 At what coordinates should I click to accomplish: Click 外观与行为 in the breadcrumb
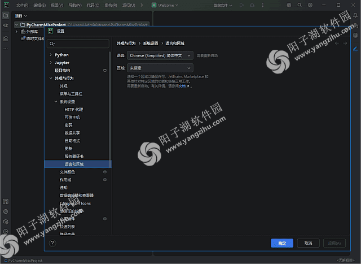(126, 43)
